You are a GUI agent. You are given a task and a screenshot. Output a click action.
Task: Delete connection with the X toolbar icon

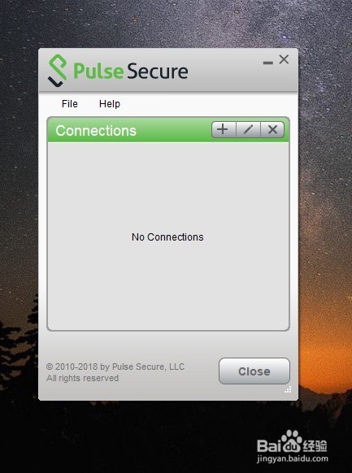point(272,130)
